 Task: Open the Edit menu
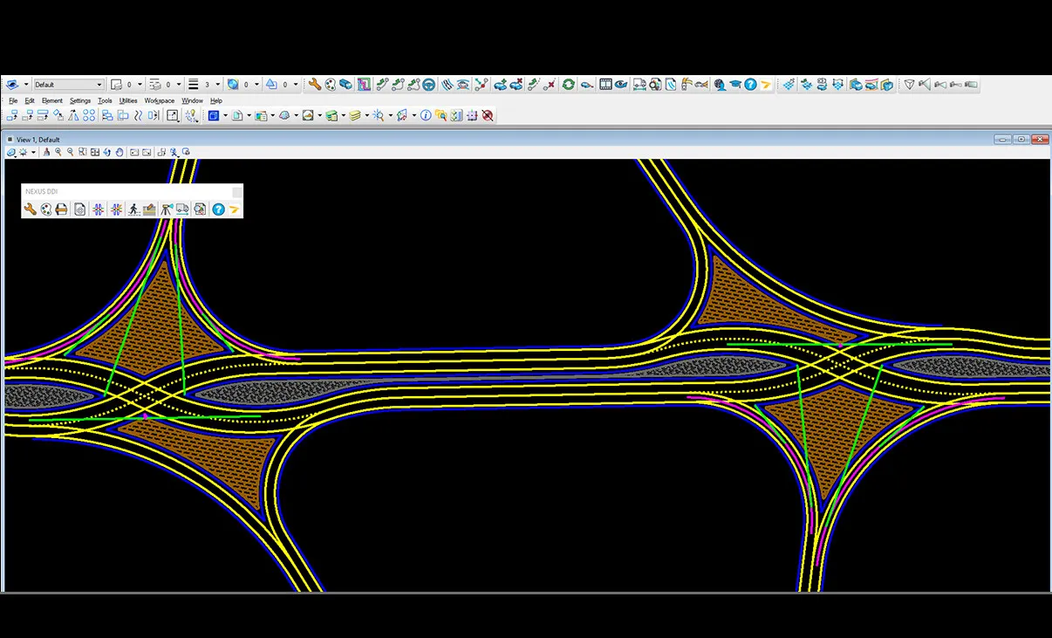pyautogui.click(x=30, y=100)
